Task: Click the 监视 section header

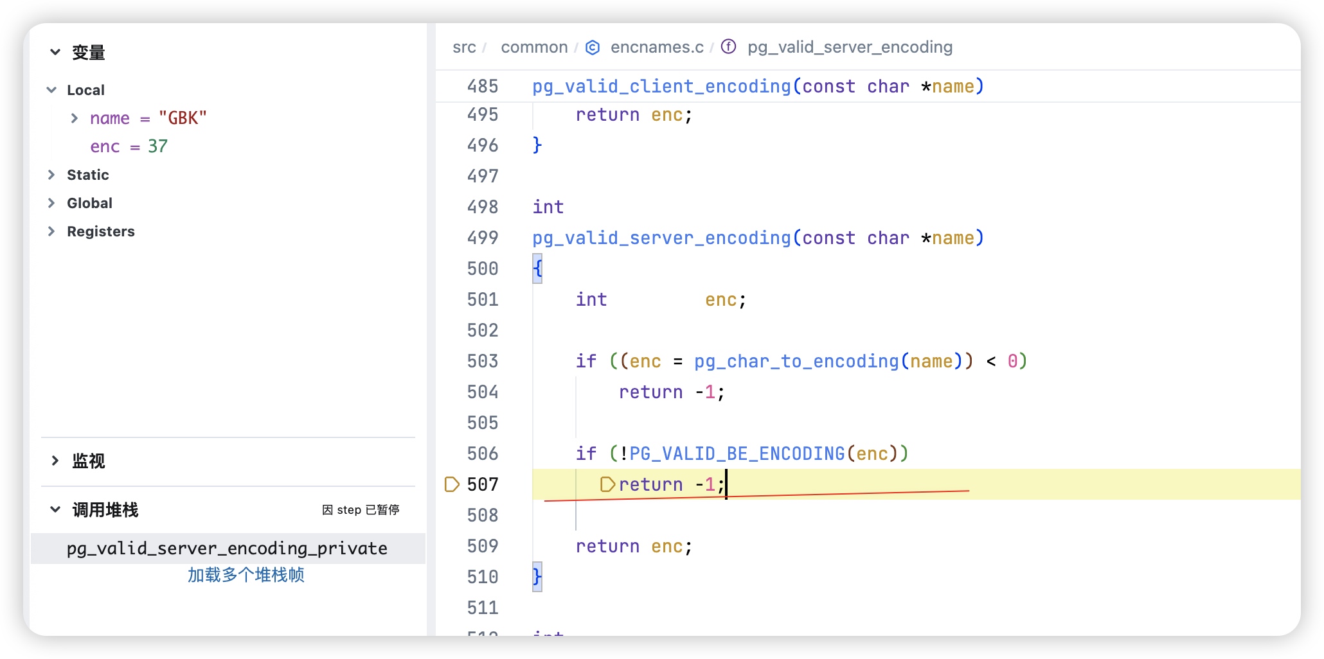Action: pos(89,461)
